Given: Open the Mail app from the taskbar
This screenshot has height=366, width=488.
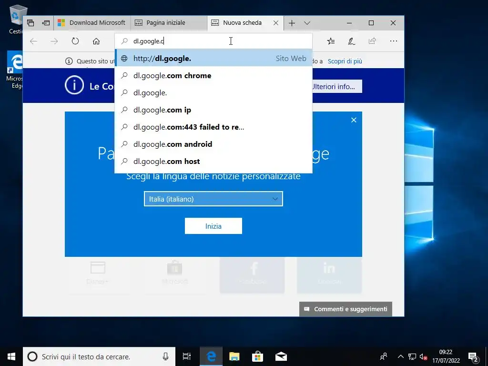Looking at the screenshot, I should [281, 356].
